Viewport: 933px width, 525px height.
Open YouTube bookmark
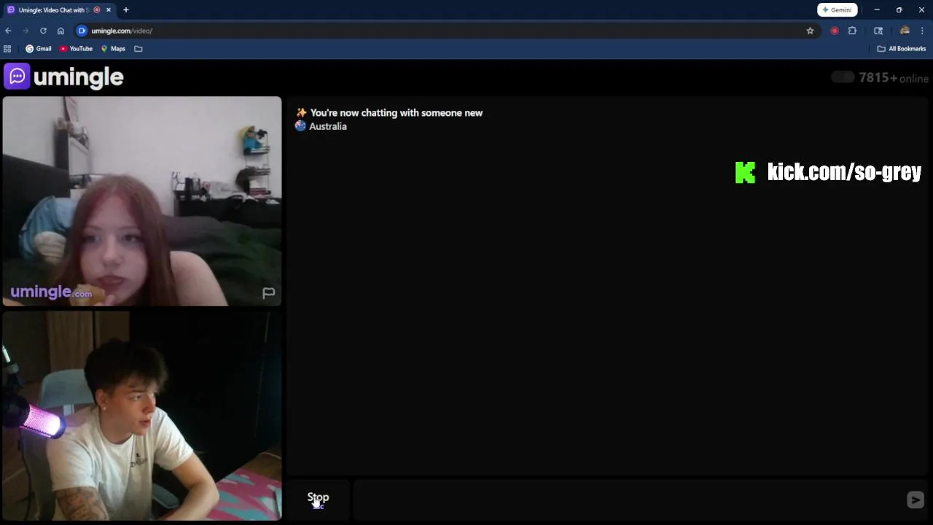(76, 49)
